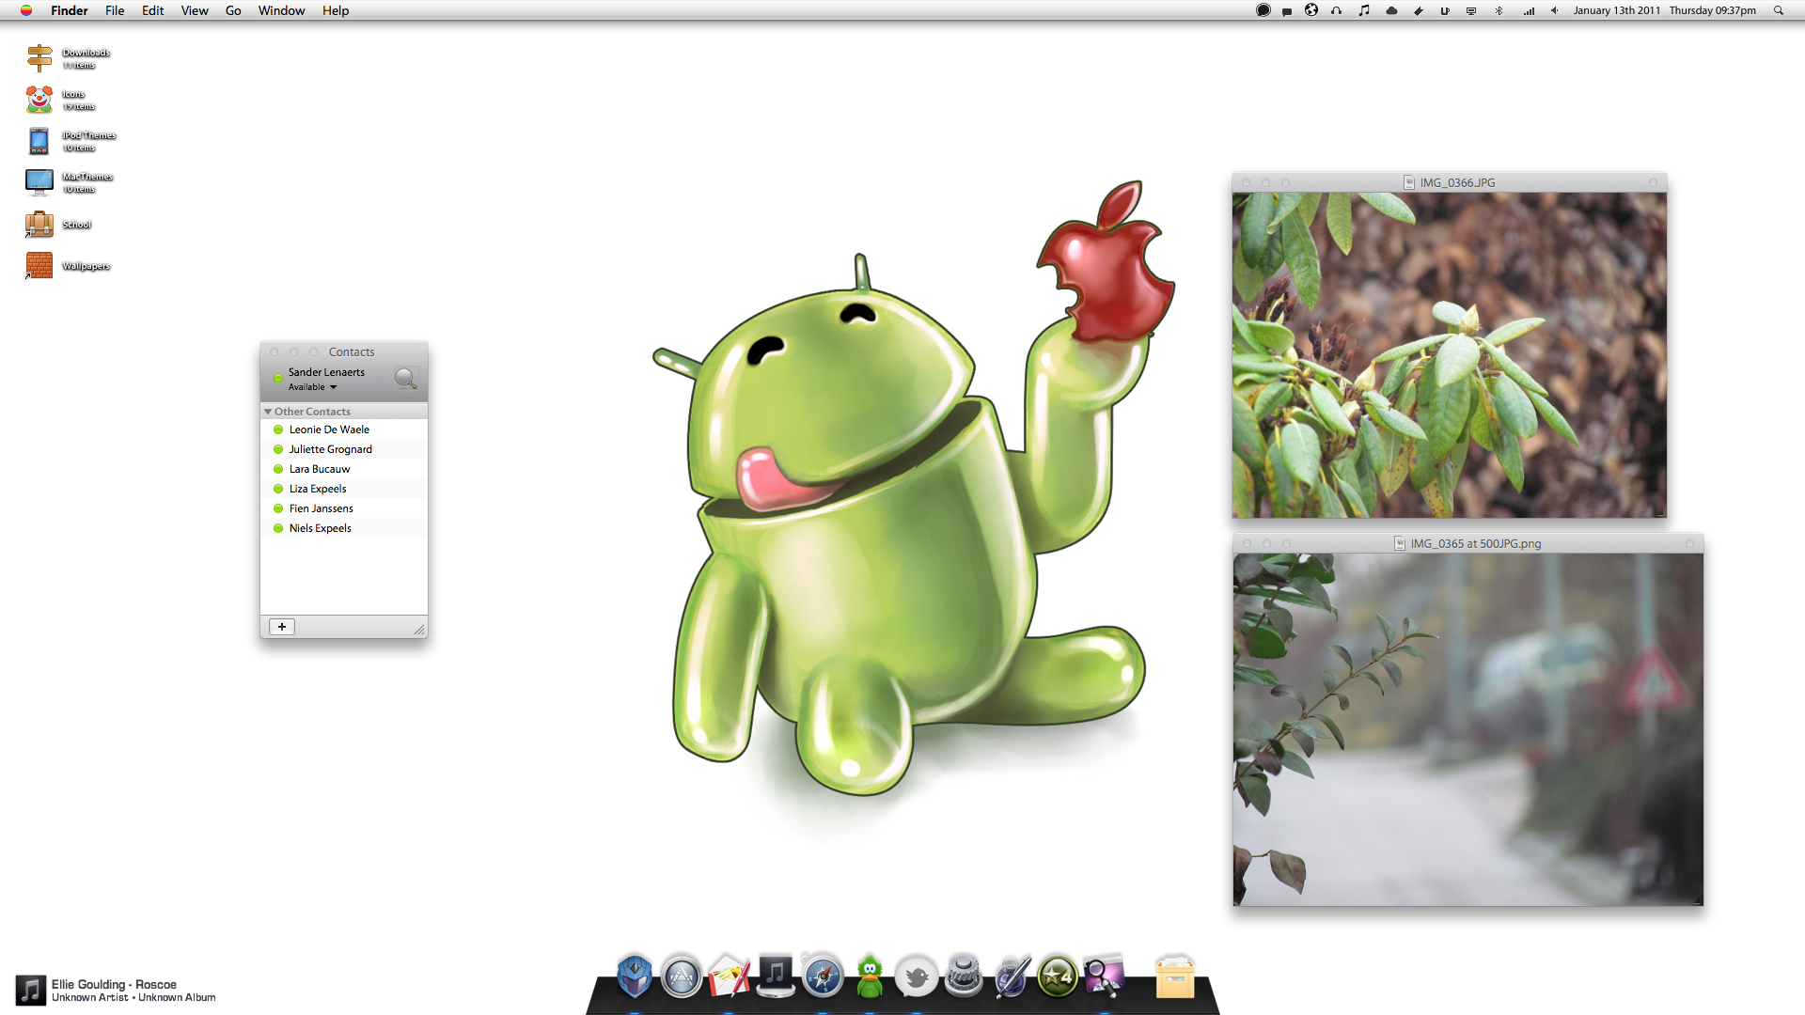Open Preview magnifier icon in dock
Image resolution: width=1805 pixels, height=1015 pixels.
[1105, 976]
